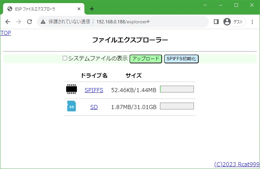Click the globe favicon on the tab
The height and width of the screenshot is (169, 260).
10,9
